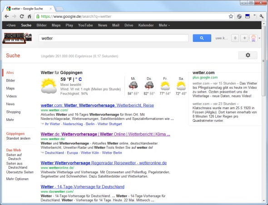The image size is (268, 205).
Task: Expand Mehr Optionen in sidebar
Action: tap(17, 179)
